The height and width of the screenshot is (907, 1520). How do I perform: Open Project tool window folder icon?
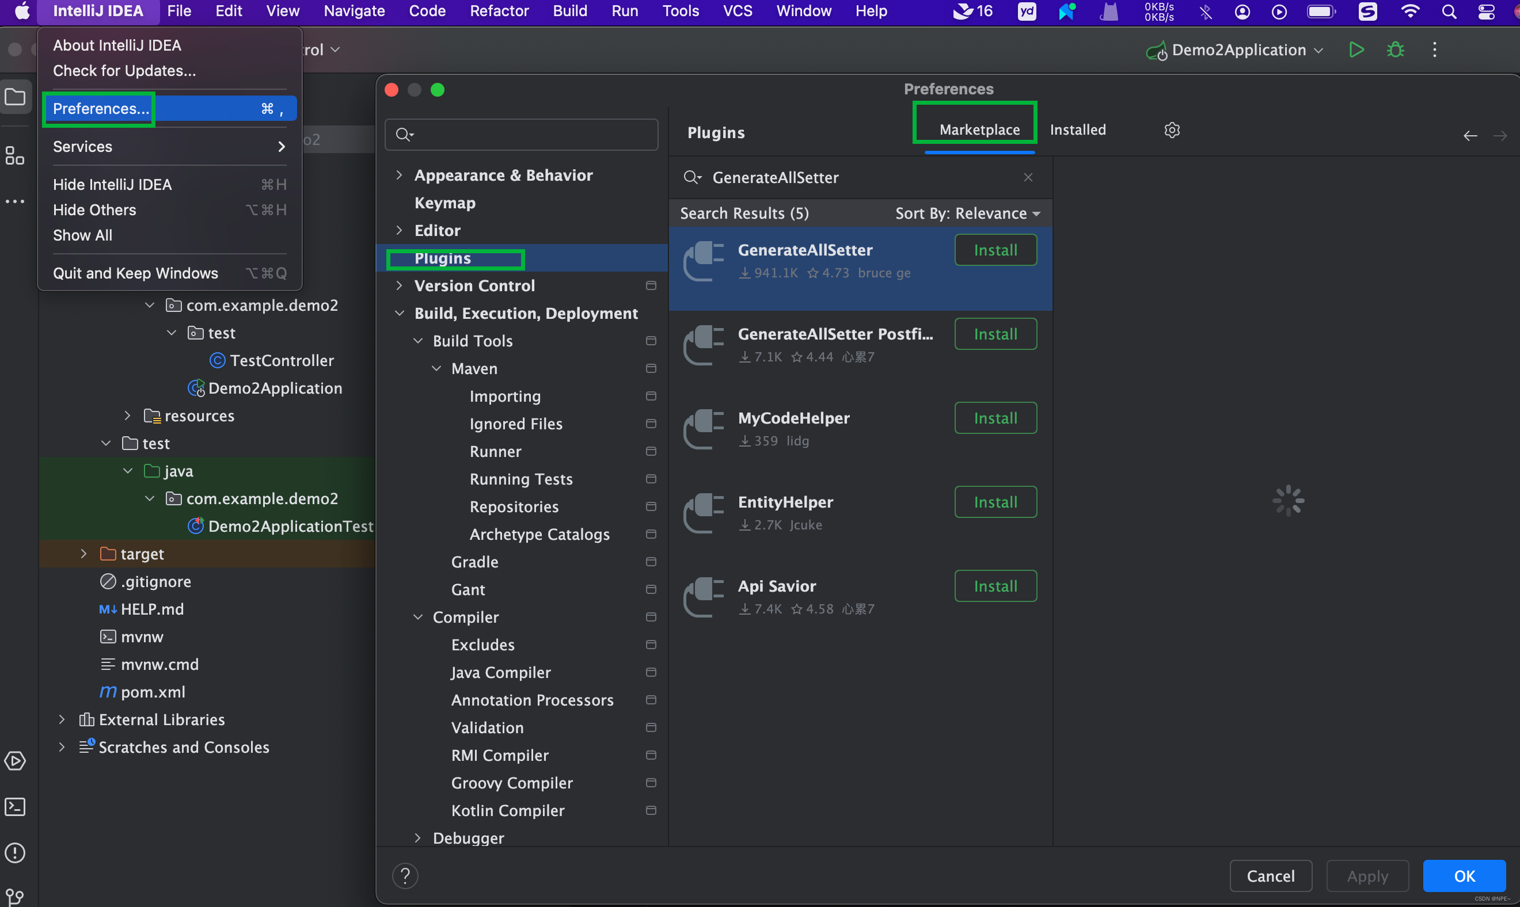tap(14, 97)
